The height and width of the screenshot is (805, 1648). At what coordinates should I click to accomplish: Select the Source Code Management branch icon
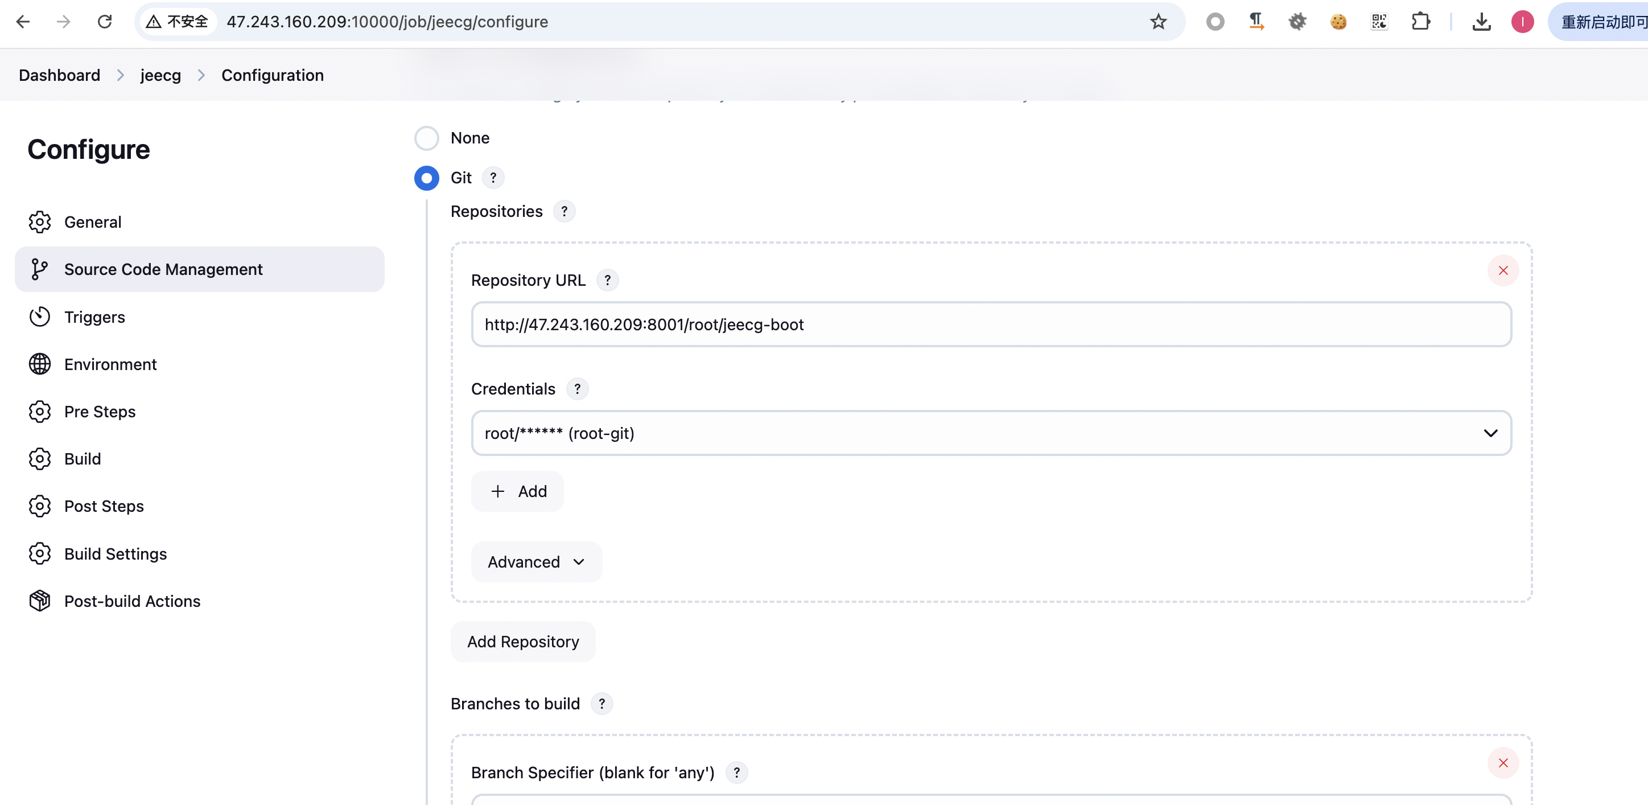point(40,269)
